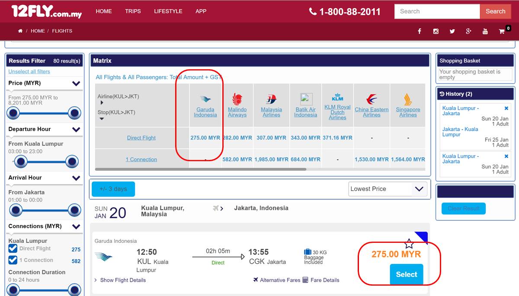The image size is (519, 296).
Task: Open the Direct Flight row link
Action: click(141, 138)
